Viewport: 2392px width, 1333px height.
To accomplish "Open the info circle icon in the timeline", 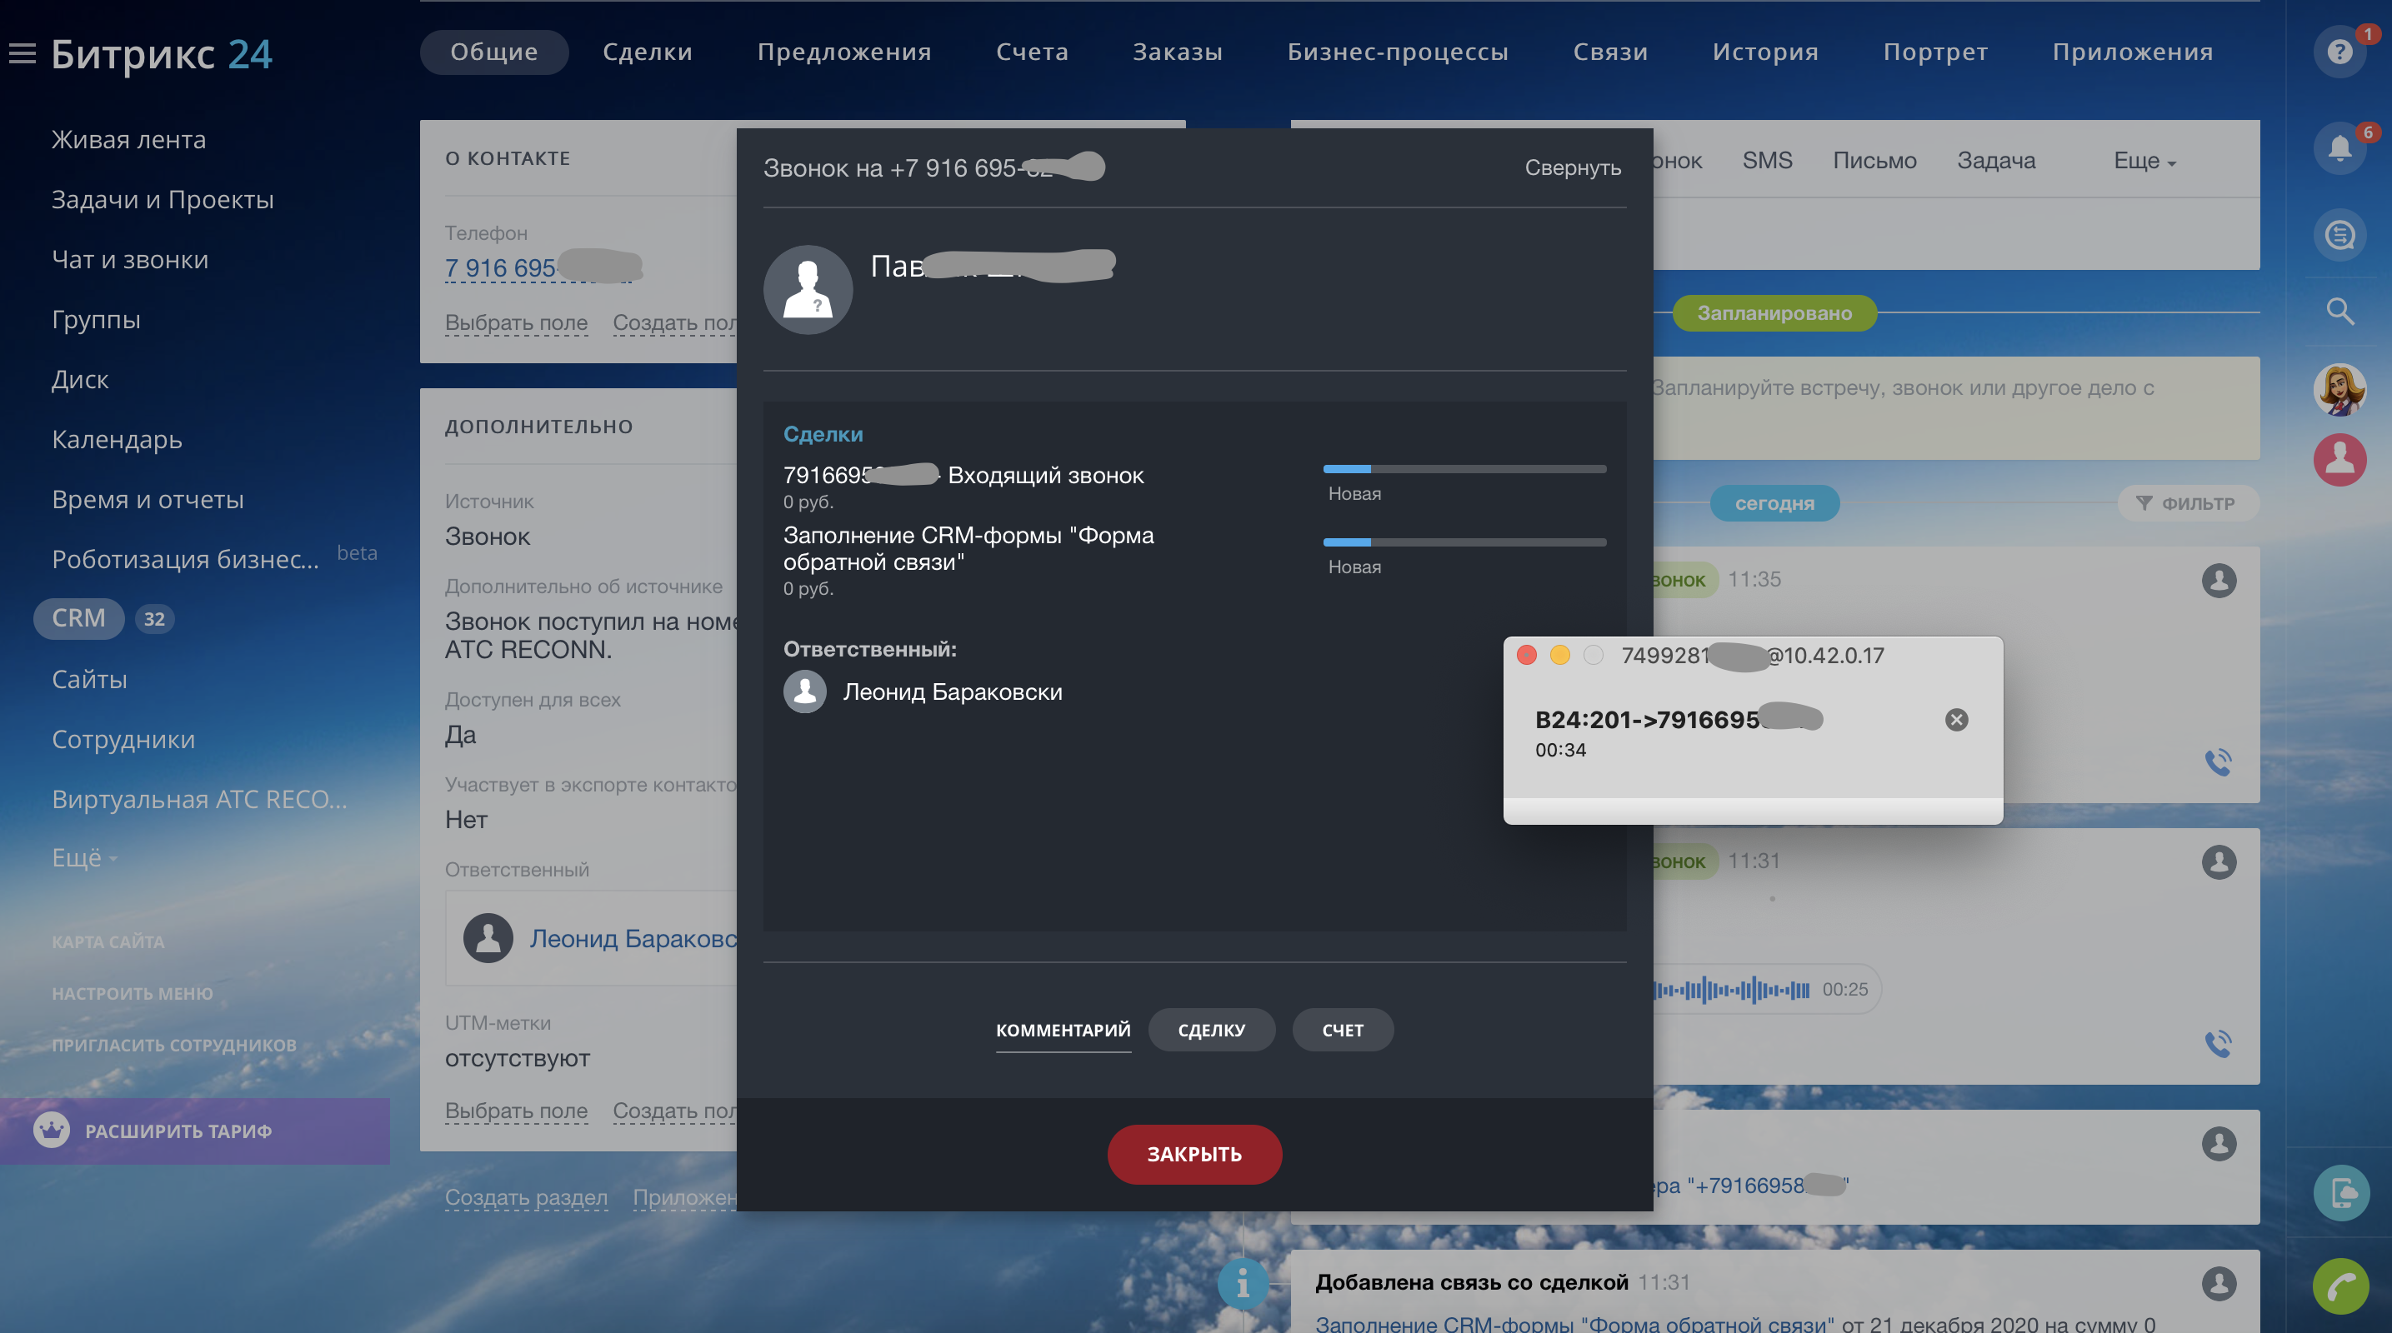I will tap(1243, 1285).
